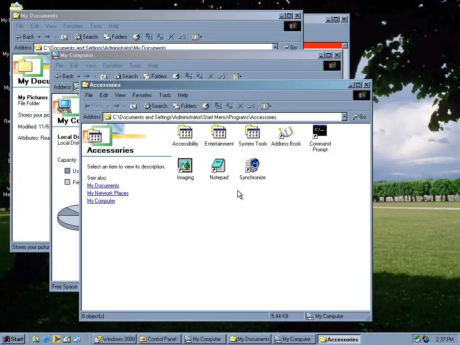Click Search in the Accessories toolbar
The height and width of the screenshot is (345, 460).
click(156, 106)
